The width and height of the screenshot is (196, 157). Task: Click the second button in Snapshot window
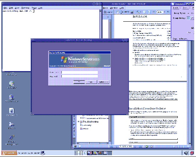[186, 8]
